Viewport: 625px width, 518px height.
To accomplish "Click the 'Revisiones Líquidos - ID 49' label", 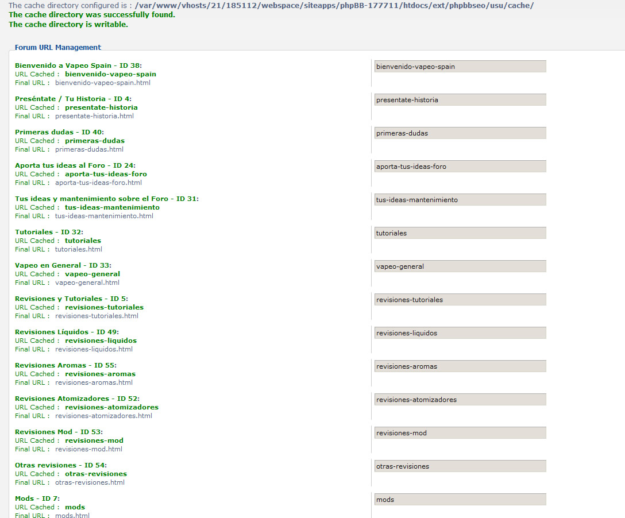I will tap(67, 332).
